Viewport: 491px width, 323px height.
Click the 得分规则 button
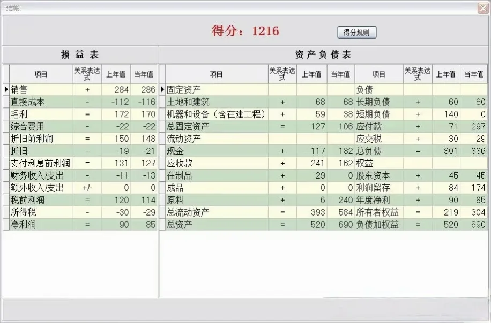[356, 32]
